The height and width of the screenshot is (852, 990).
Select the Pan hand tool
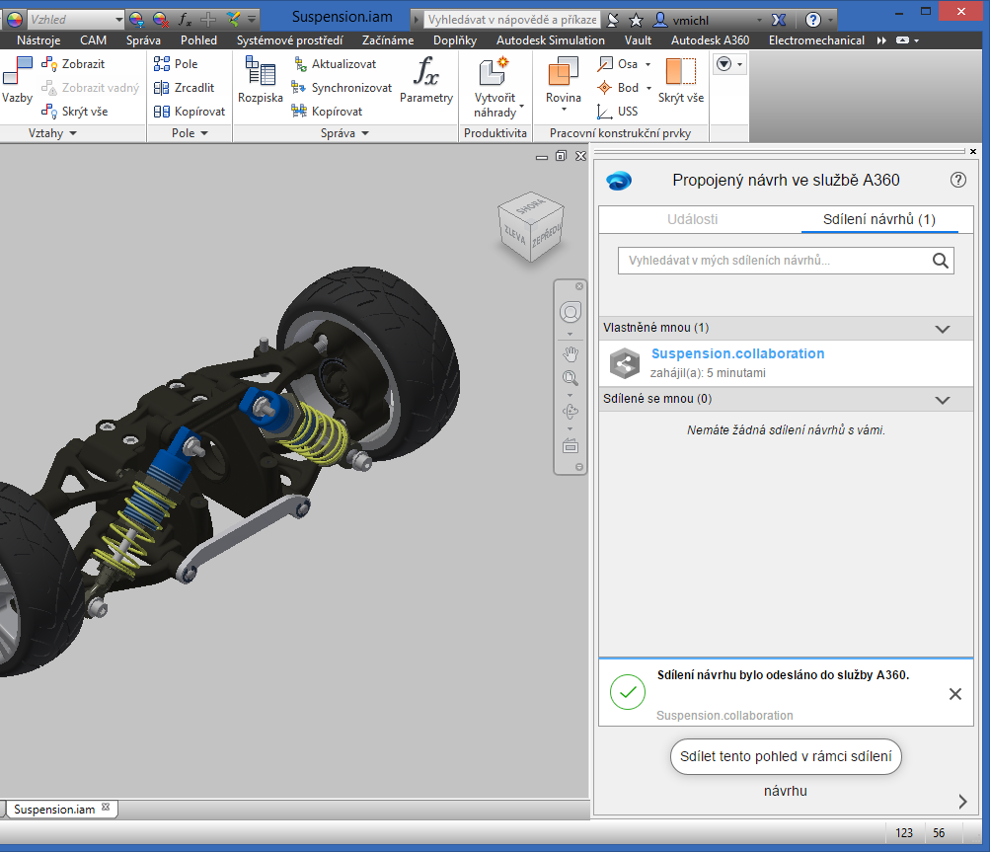coord(571,353)
